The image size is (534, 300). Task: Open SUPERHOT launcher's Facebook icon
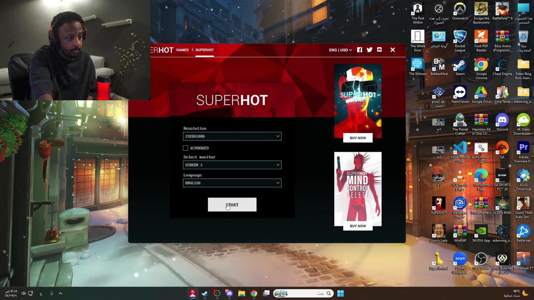click(360, 50)
